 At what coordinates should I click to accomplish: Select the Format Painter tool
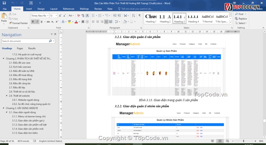pos(18,23)
